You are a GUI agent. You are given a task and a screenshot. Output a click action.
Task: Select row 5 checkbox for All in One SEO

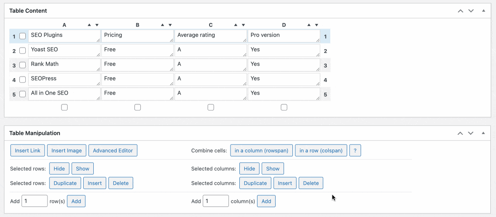[x=23, y=94]
